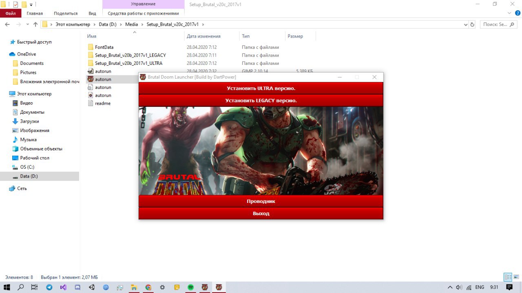Select Setup_Brutal_v20b_2017v1_ULTRA folder
The width and height of the screenshot is (522, 293).
[x=128, y=63]
